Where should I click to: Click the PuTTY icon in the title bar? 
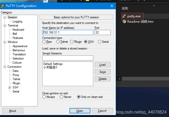3,6
